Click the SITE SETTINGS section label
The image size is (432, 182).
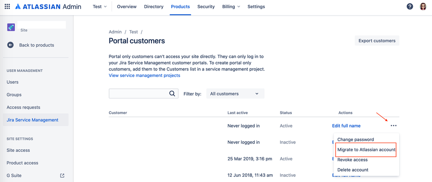pos(20,139)
